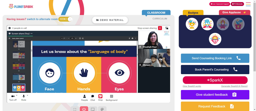Open the Screen share three-dots options
The image size is (256, 111).
click(x=31, y=34)
